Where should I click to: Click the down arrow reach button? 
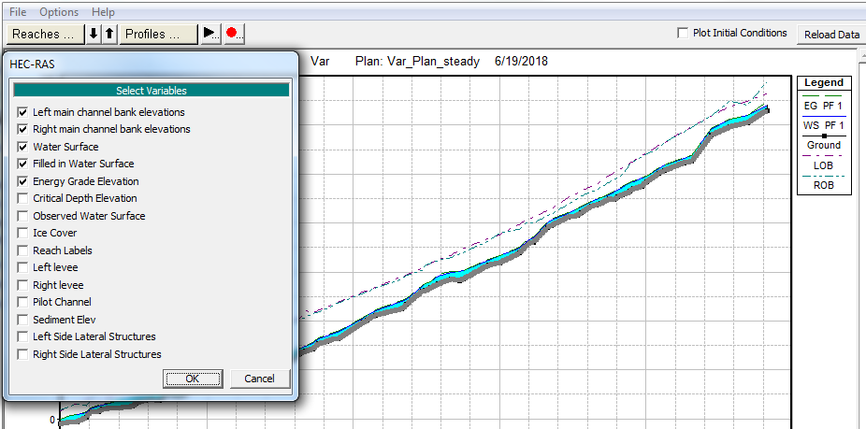pyautogui.click(x=94, y=34)
